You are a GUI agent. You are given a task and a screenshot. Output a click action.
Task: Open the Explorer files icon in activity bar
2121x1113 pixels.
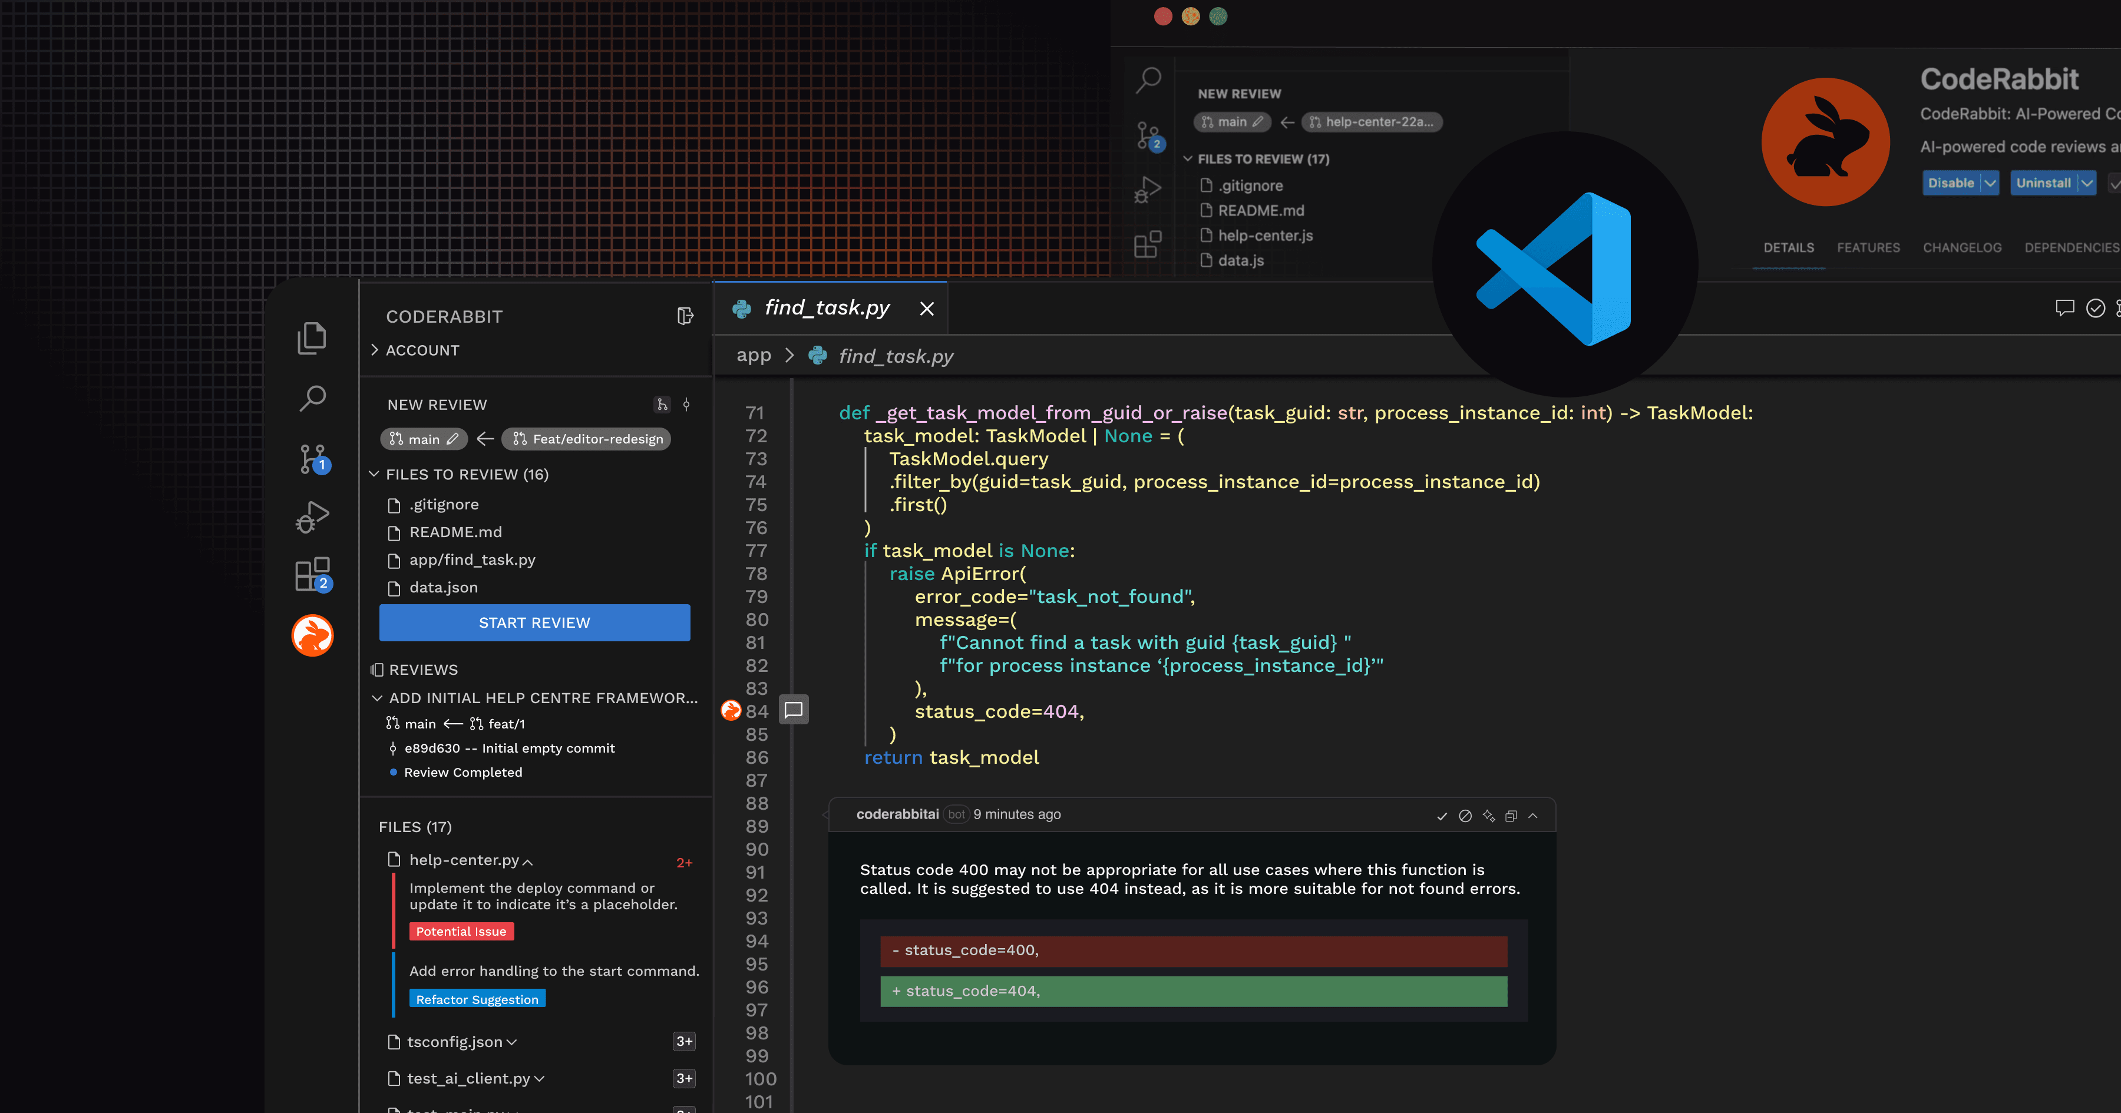(x=311, y=339)
